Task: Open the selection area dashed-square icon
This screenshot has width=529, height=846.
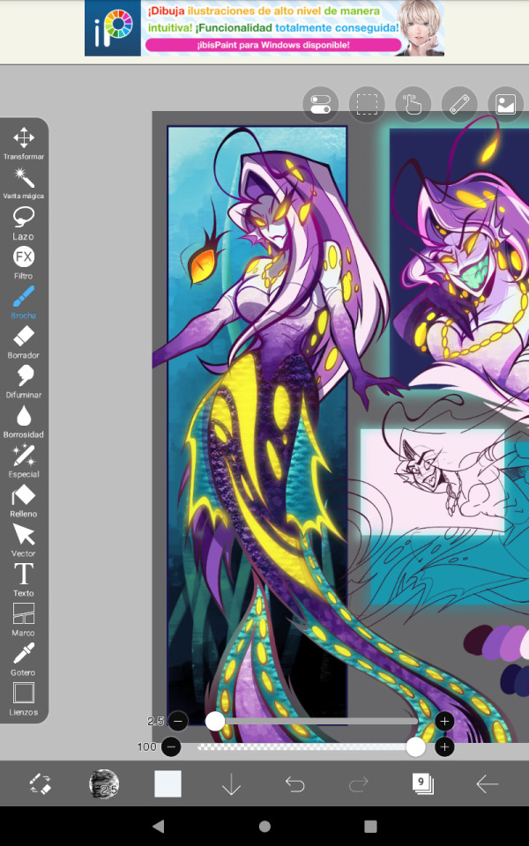Action: (367, 104)
